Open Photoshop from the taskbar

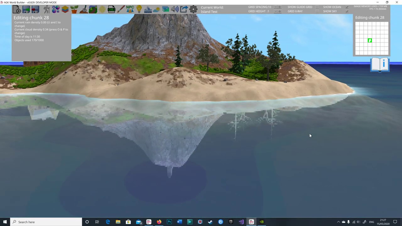169,222
